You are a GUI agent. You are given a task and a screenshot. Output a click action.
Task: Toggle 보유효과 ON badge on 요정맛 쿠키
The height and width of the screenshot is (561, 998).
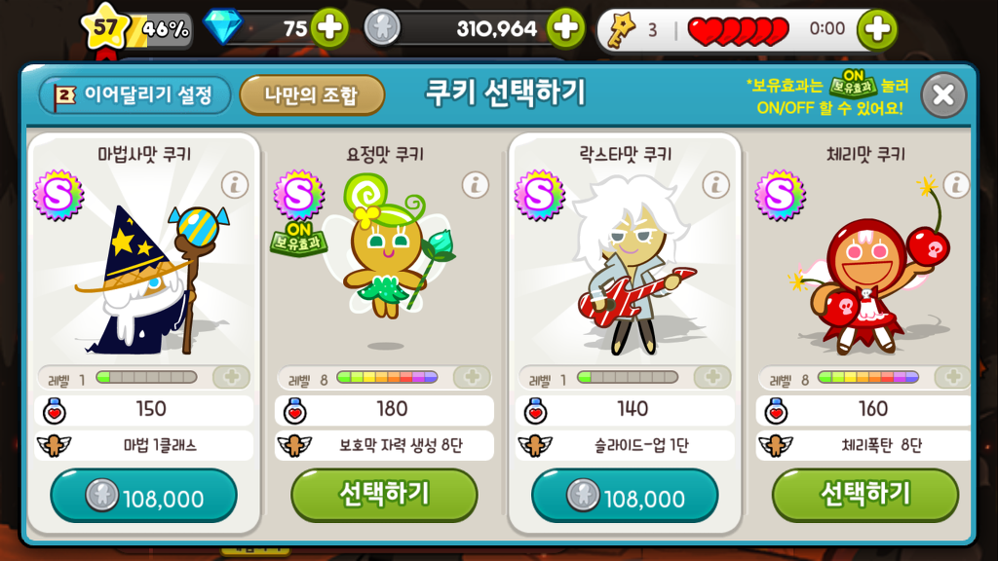point(298,238)
